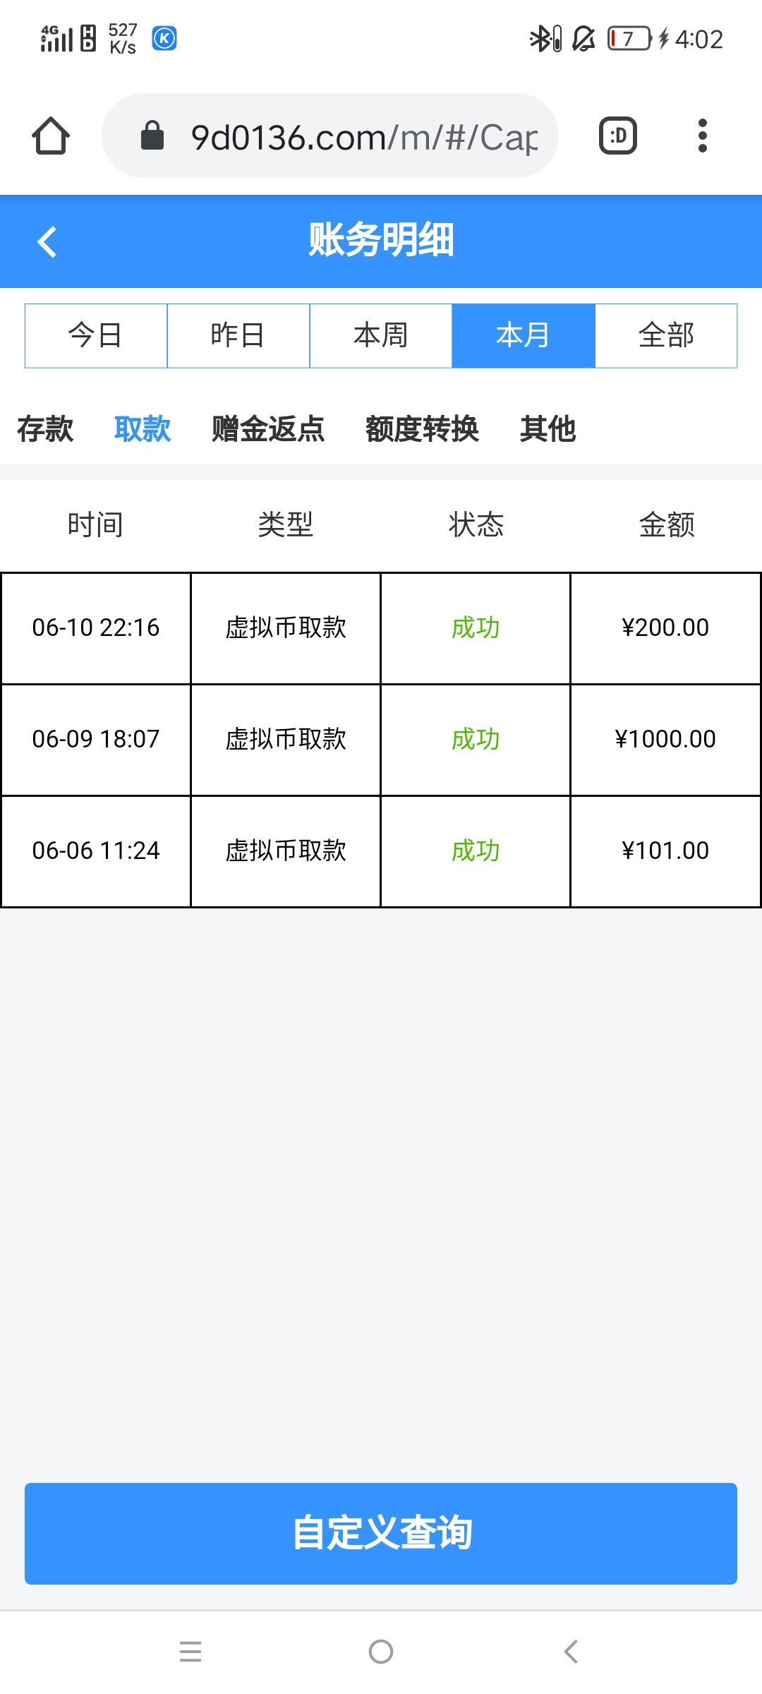Select the 昨日 date filter
The image size is (762, 1694).
tap(238, 336)
